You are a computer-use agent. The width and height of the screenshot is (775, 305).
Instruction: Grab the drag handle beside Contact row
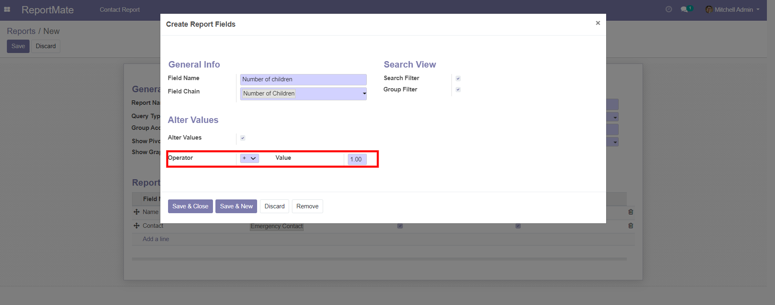tap(136, 226)
